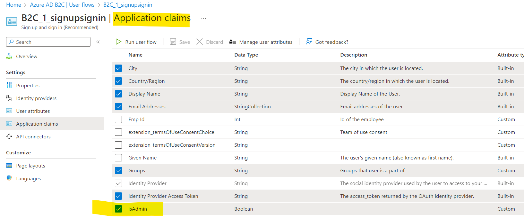The image size is (524, 217).
Task: Select the Email Addresses row name
Action: coord(147,106)
